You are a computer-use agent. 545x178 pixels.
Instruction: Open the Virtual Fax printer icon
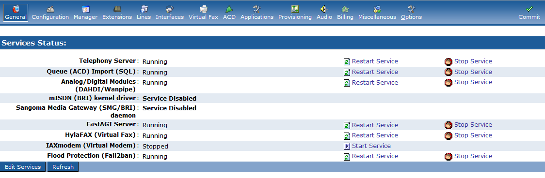pyautogui.click(x=203, y=9)
